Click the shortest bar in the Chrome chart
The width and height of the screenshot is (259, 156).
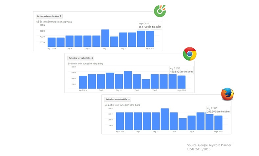point(145,84)
